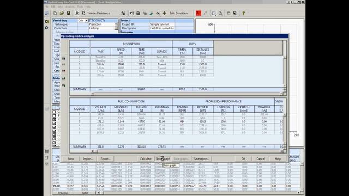Select the 250.0 time cell in row 3
The width and height of the screenshot is (349, 196).
pos(141,64)
